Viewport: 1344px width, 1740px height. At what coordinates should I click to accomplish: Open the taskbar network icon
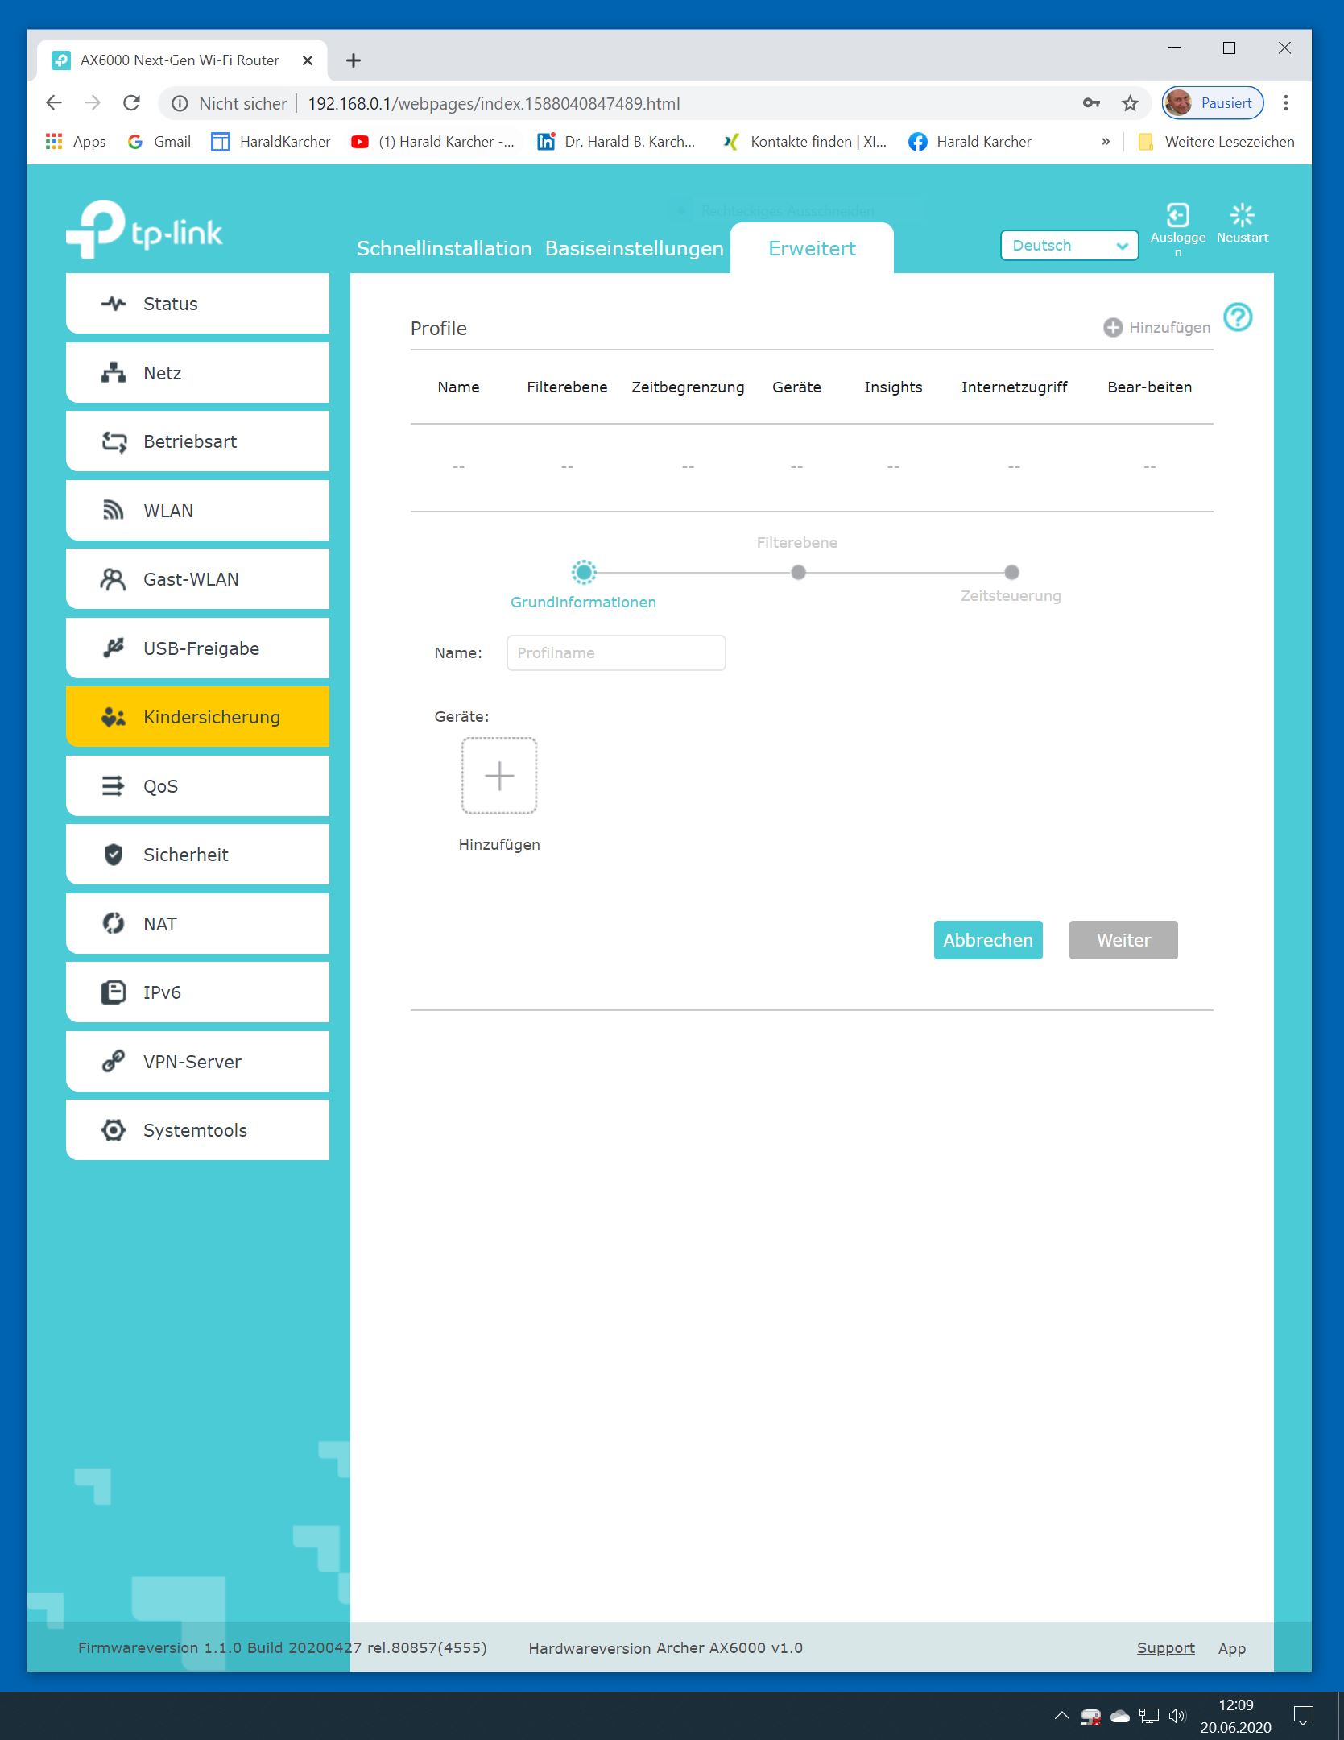[x=1149, y=1716]
